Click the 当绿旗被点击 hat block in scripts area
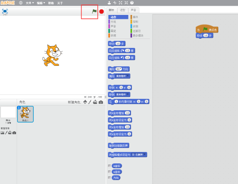Image resolution: width=238 pixels, height=184 pixels. [x=207, y=29]
